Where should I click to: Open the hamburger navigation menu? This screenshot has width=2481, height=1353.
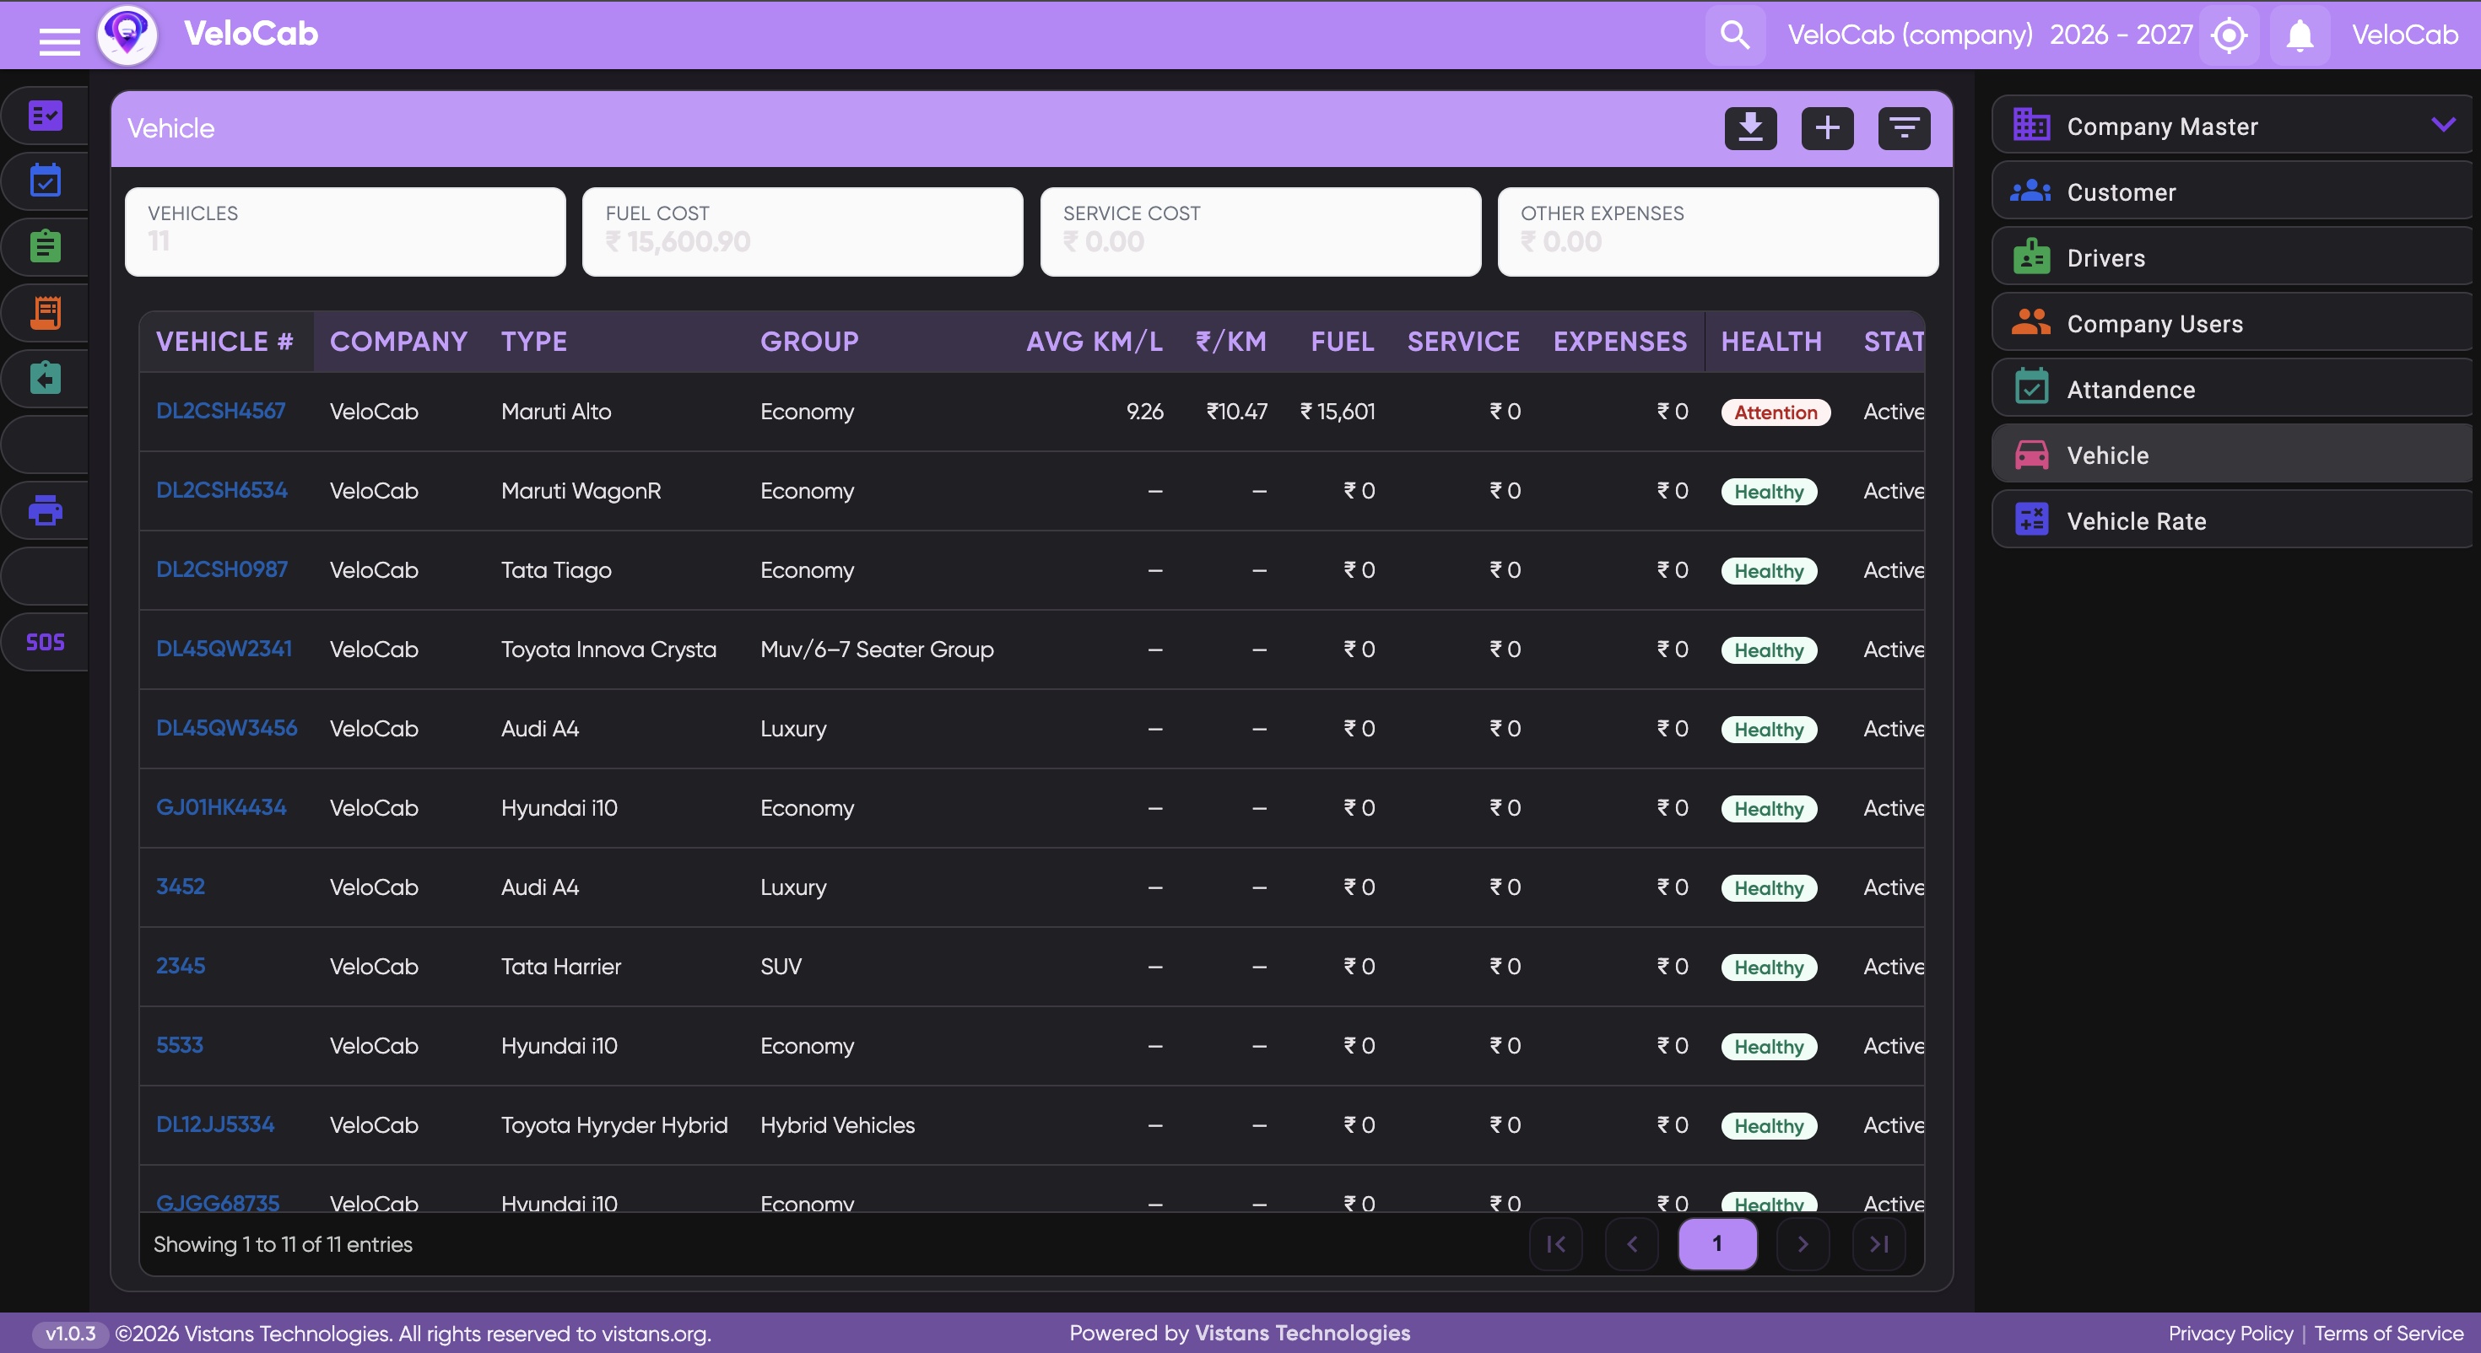coord(59,42)
